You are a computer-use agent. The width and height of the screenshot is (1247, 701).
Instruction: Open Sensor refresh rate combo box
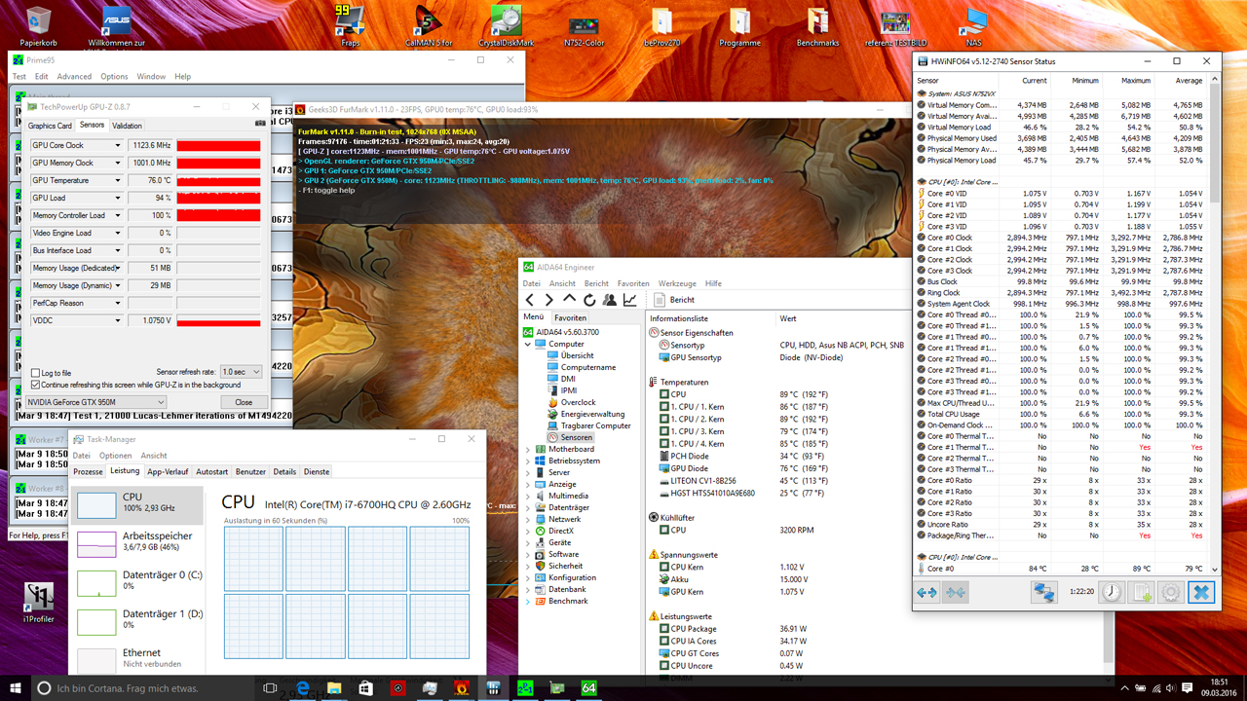pos(242,372)
